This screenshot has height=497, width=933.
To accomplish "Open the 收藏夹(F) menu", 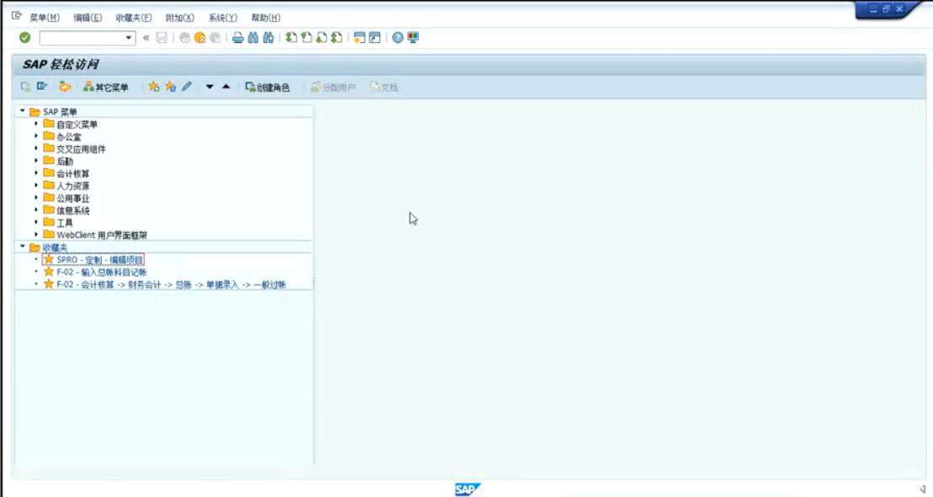I will pyautogui.click(x=134, y=18).
